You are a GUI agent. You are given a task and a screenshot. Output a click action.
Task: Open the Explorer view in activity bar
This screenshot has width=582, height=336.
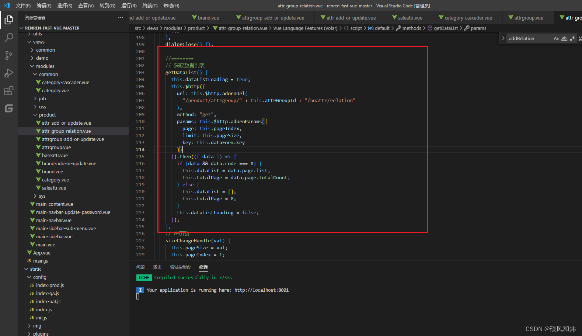coord(9,20)
